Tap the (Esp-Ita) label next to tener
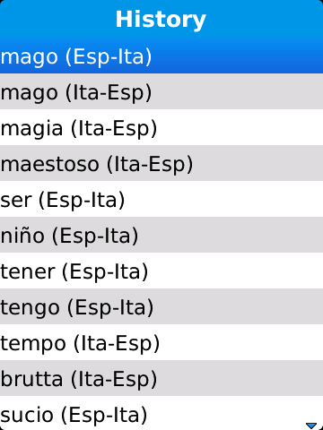The height and width of the screenshot is (430, 323). (x=105, y=271)
